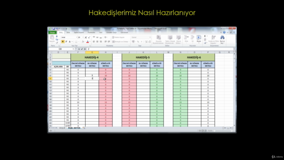Select the HAKEDİŞ-5 header cell
The height and width of the screenshot is (160, 284).
pyautogui.click(x=143, y=57)
